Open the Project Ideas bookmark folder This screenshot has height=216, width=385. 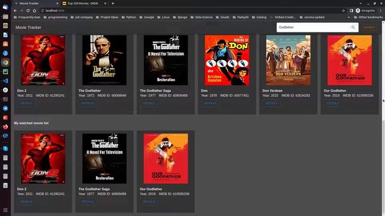(107, 17)
